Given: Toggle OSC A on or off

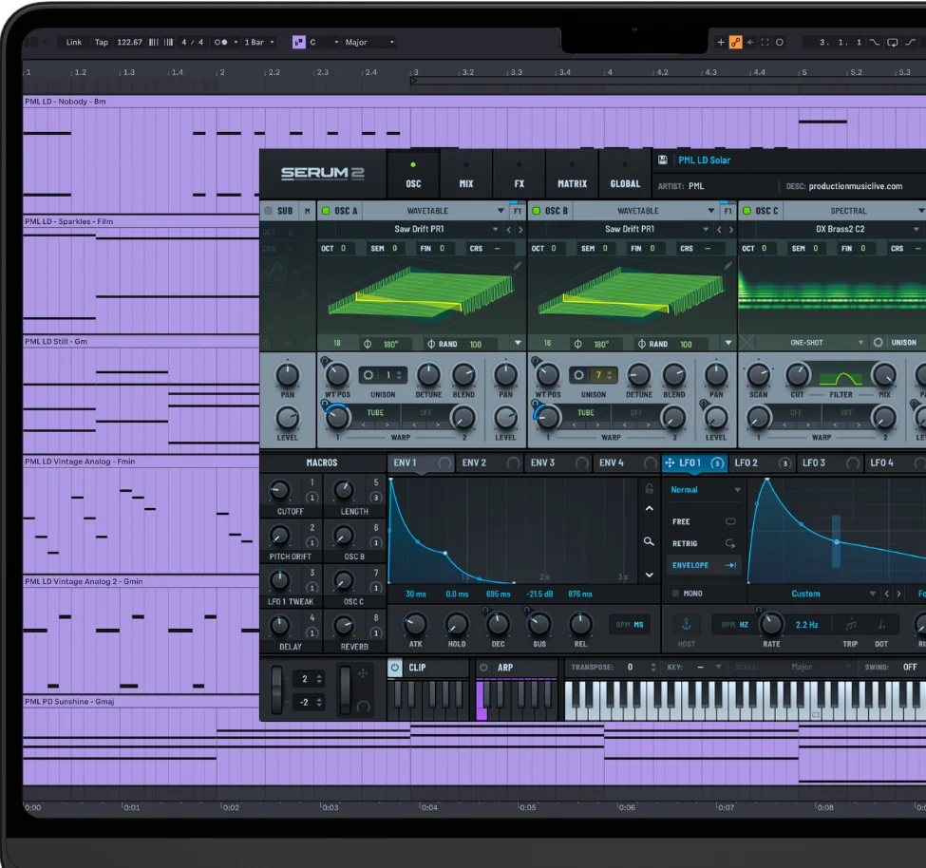Looking at the screenshot, I should coord(325,212).
